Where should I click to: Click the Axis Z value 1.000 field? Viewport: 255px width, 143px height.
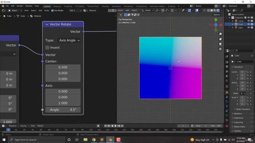[63, 103]
